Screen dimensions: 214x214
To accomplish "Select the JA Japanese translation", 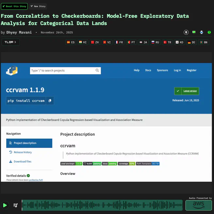I will 143,42.
